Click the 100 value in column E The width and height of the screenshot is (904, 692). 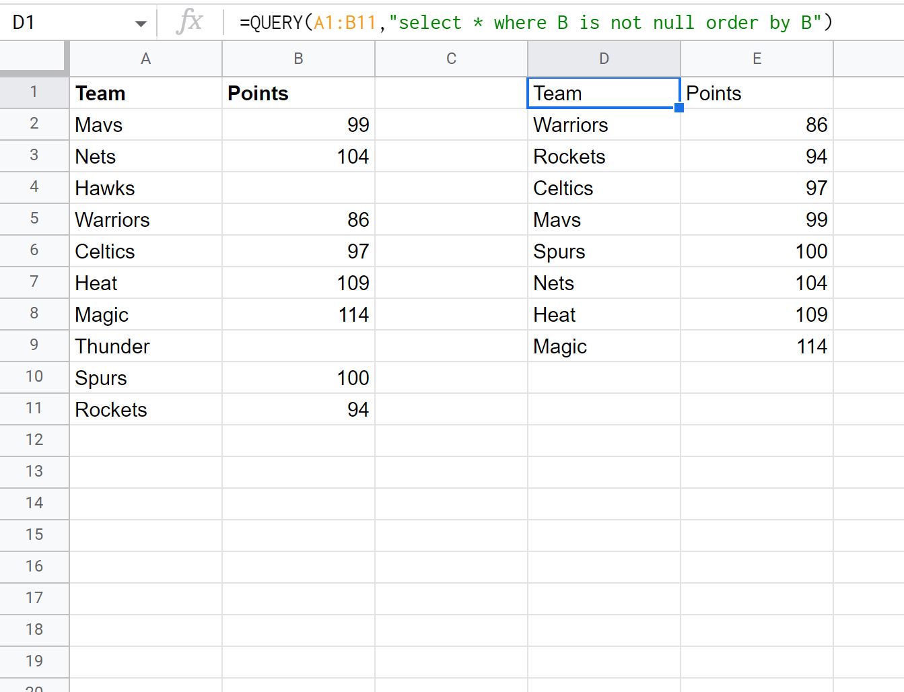point(757,251)
